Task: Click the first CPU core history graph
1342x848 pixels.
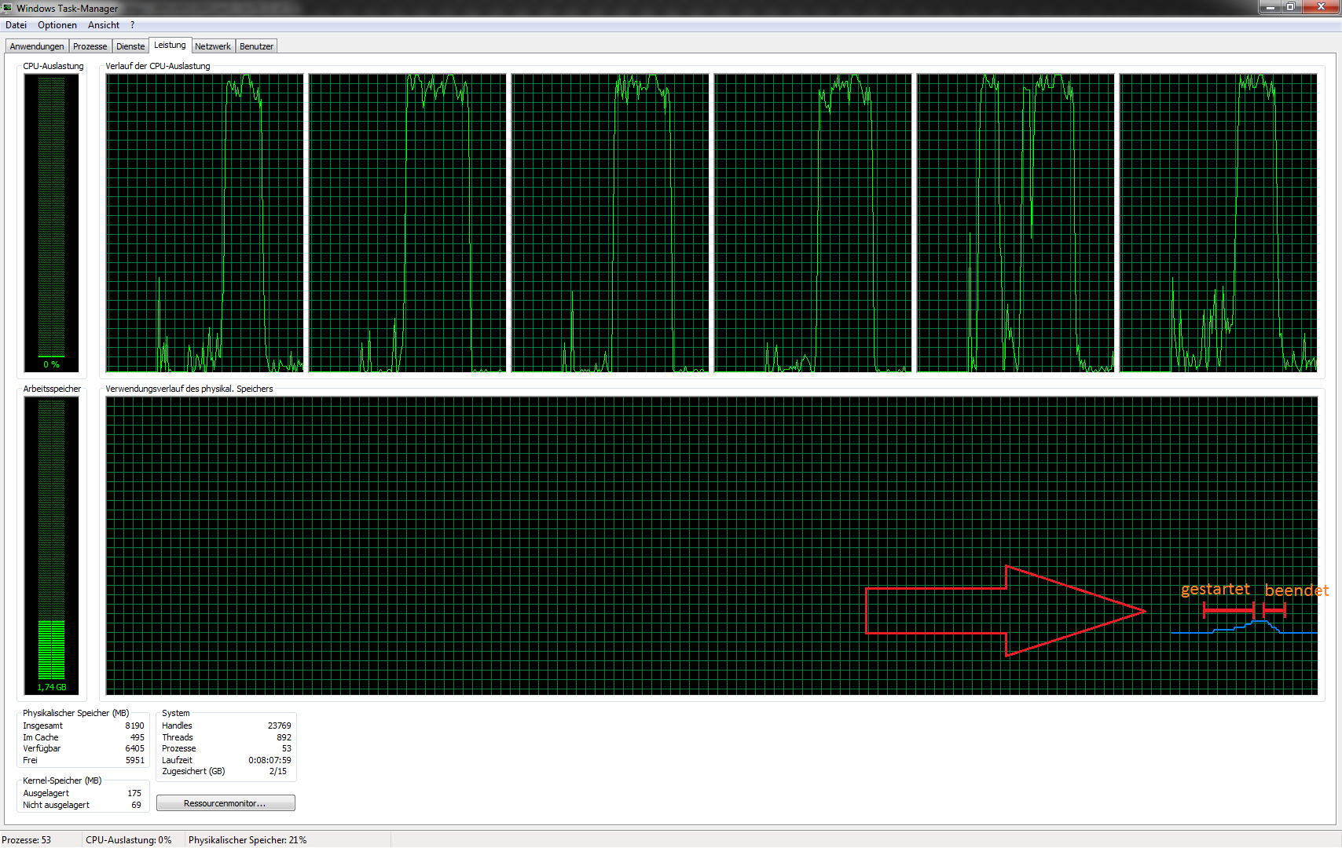Action: 204,222
